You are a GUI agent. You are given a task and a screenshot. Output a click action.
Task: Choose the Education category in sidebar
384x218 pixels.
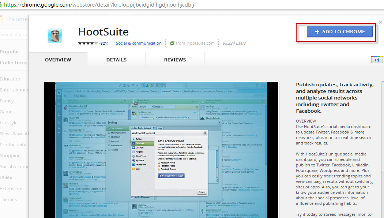coord(11,79)
